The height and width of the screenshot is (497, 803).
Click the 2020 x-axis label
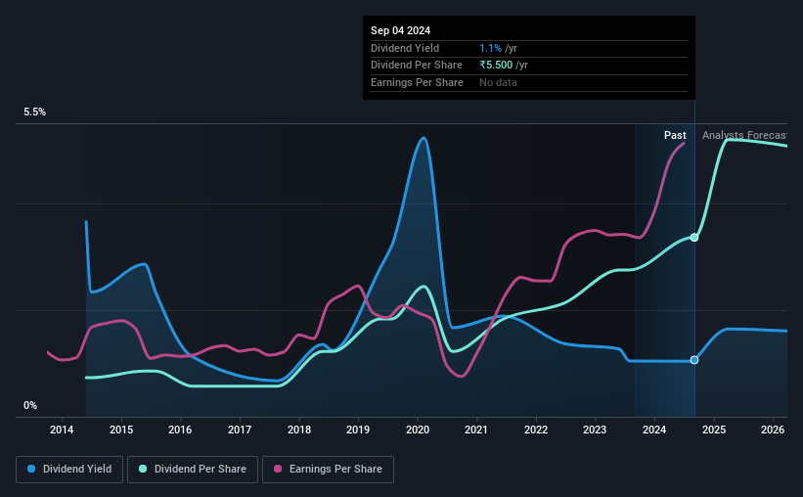coord(418,429)
